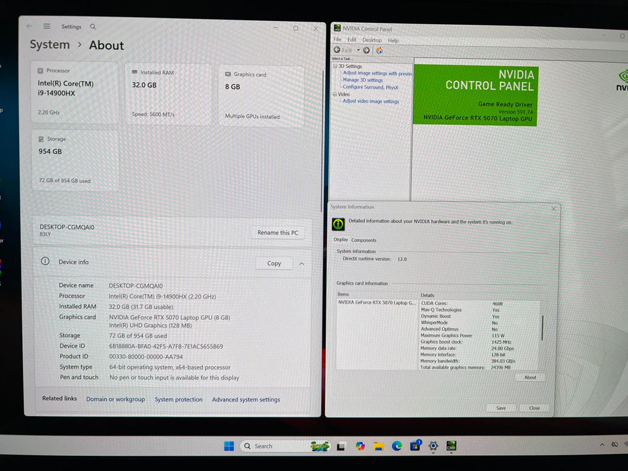Open Adjust image settings with preview
Image resolution: width=628 pixels, height=471 pixels.
[377, 73]
